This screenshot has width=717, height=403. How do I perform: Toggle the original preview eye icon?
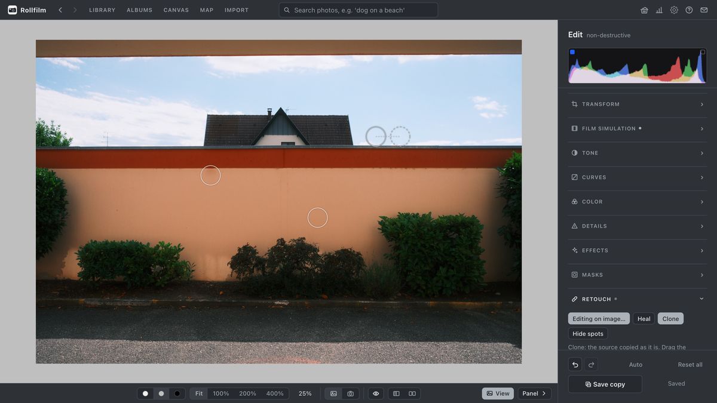(376, 393)
